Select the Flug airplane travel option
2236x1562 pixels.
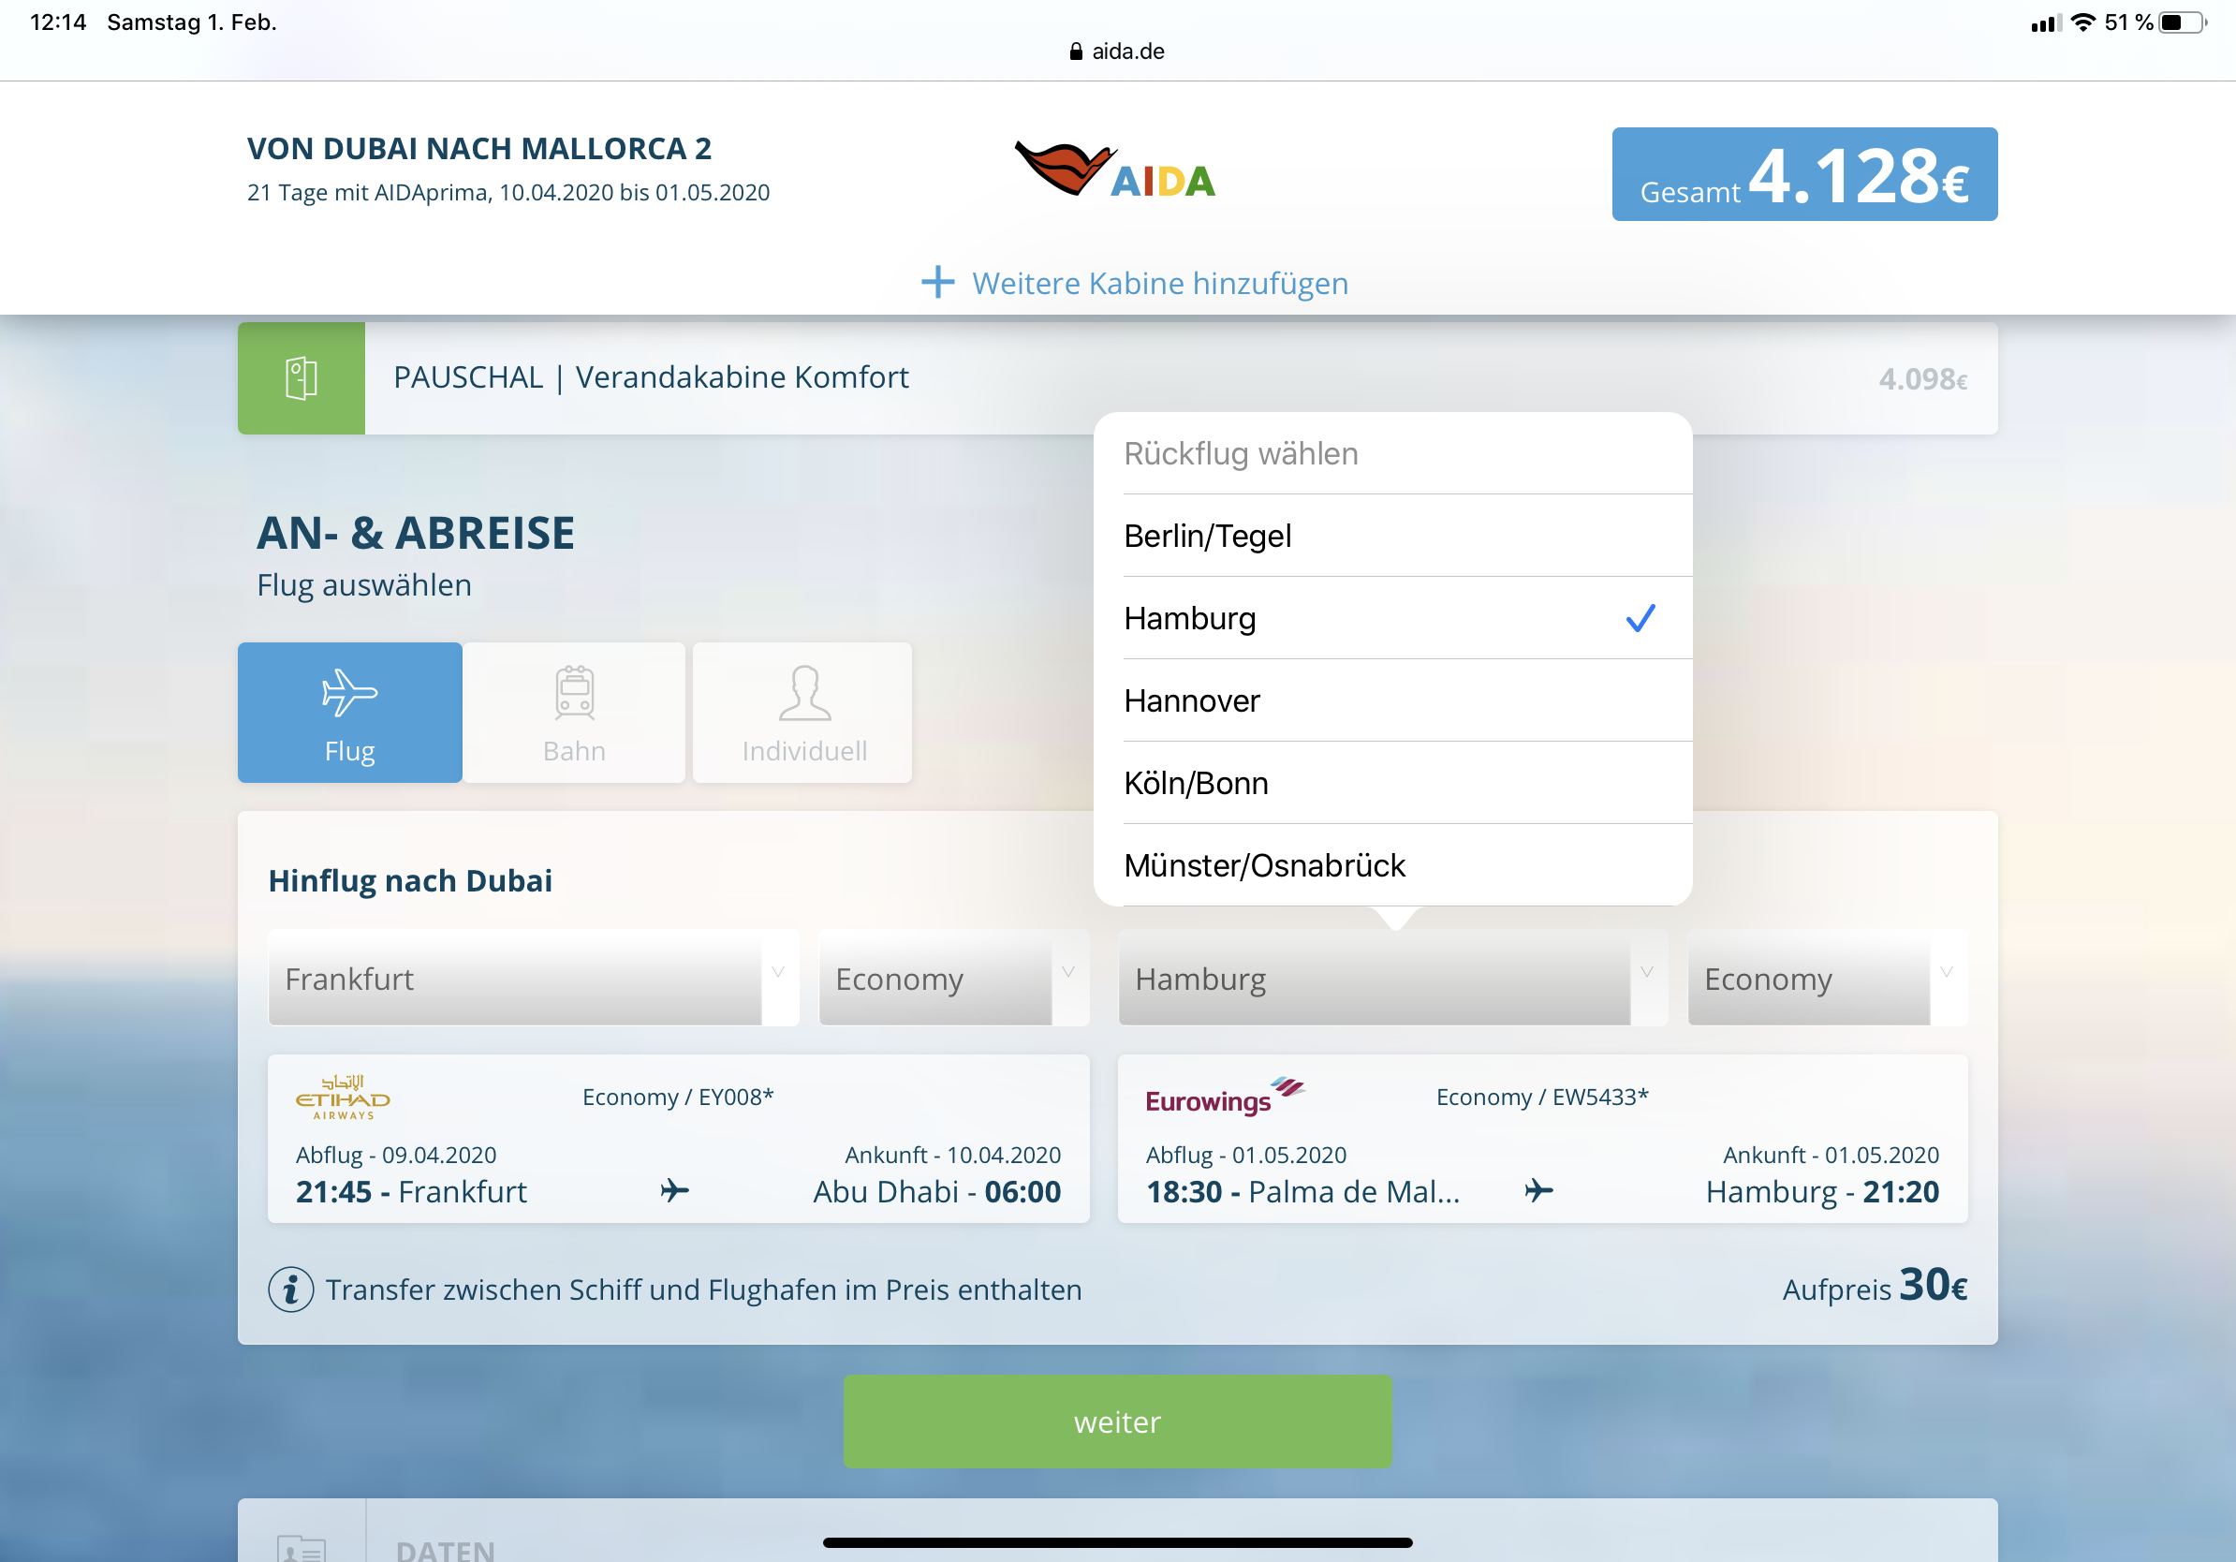click(349, 712)
